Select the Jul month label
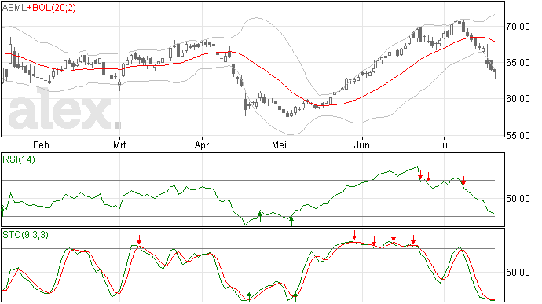 point(444,145)
